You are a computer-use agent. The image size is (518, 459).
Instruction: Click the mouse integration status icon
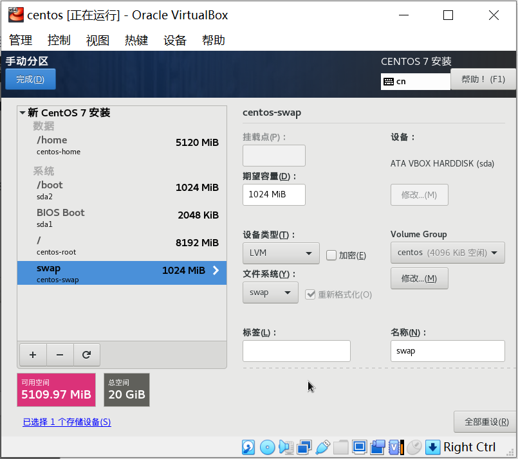point(414,447)
